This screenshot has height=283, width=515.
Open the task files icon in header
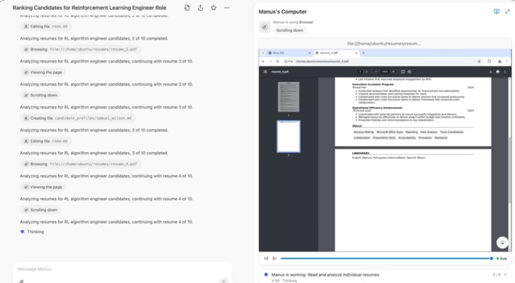(187, 8)
